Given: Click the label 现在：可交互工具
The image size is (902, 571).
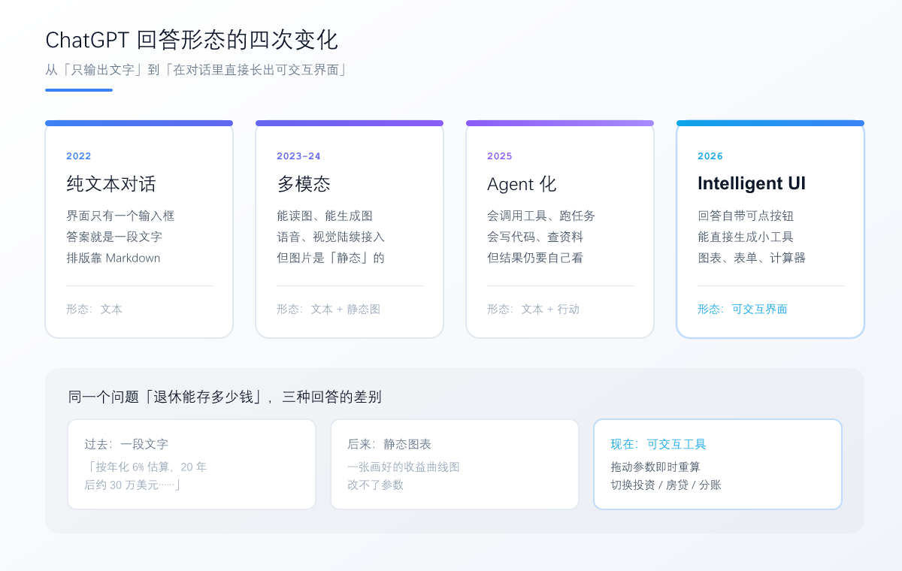Looking at the screenshot, I should (x=658, y=444).
